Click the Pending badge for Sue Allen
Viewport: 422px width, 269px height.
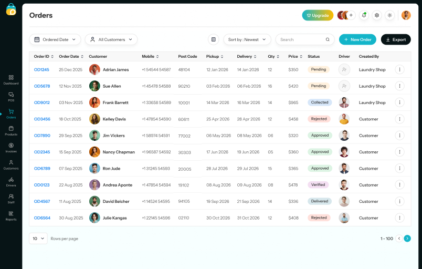(319, 86)
